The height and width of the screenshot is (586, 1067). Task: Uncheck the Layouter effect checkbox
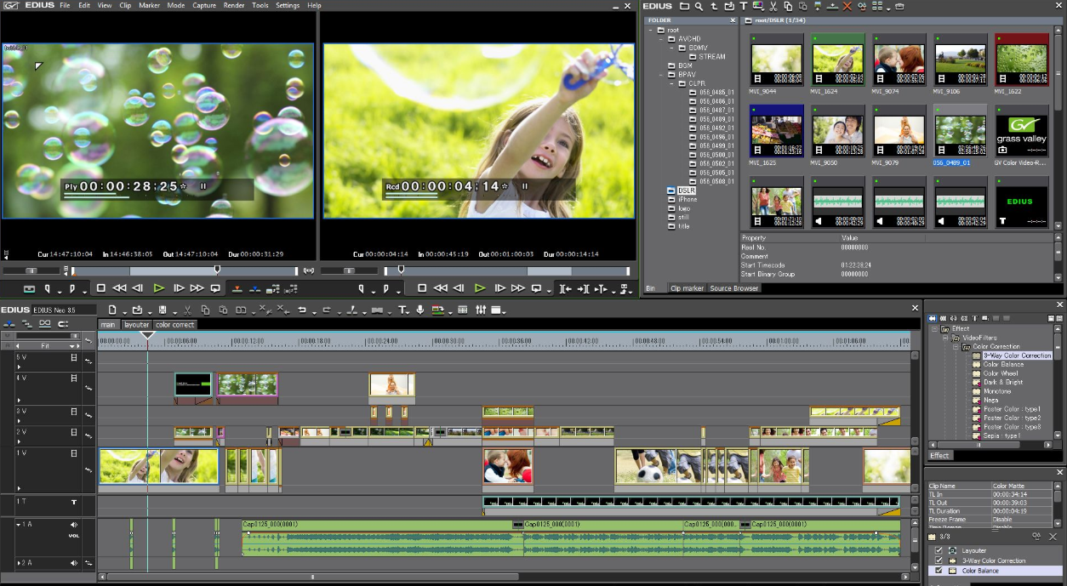[939, 551]
